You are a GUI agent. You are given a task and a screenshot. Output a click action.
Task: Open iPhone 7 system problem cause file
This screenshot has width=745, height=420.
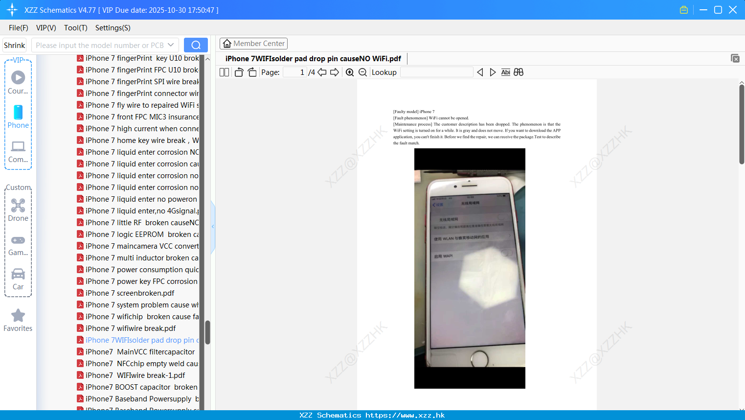(x=138, y=305)
